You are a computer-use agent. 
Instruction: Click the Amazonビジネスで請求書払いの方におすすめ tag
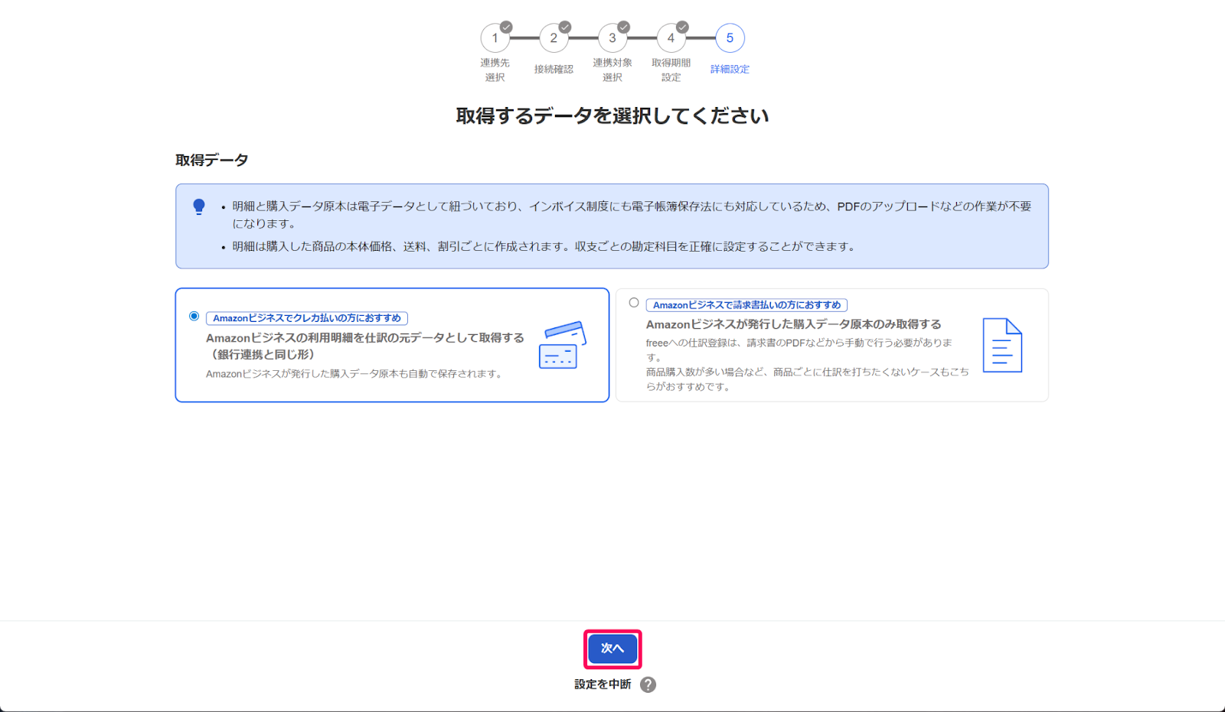tap(746, 305)
